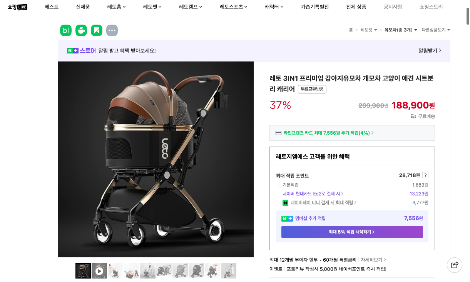Click the Naver Pay N icon beside 네이버페이 머니
Image resolution: width=470 pixels, height=282 pixels.
click(x=285, y=203)
